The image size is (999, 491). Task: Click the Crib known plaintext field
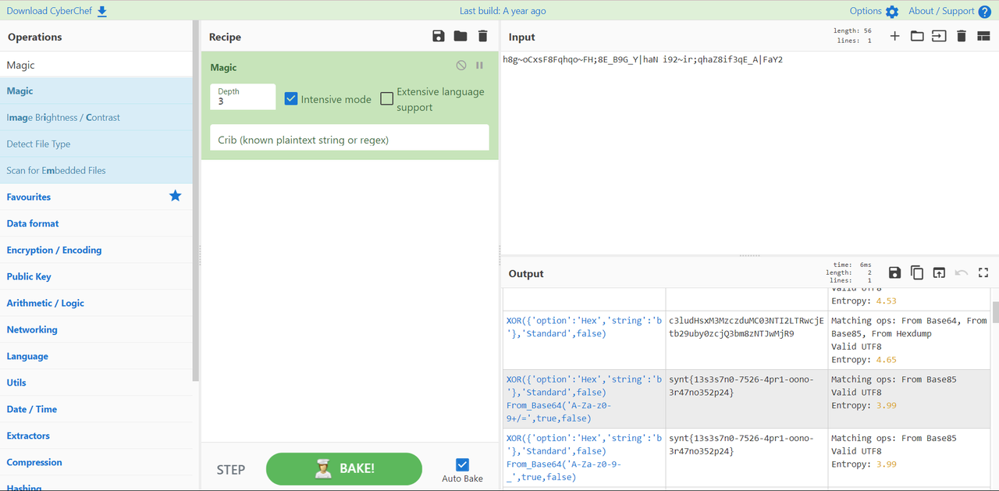(x=349, y=140)
